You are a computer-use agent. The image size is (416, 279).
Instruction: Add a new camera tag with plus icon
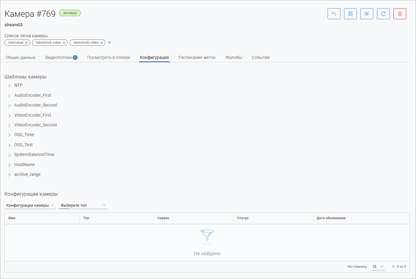click(x=109, y=42)
